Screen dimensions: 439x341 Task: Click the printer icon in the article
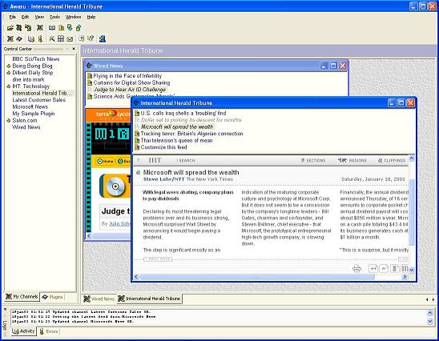[356, 268]
